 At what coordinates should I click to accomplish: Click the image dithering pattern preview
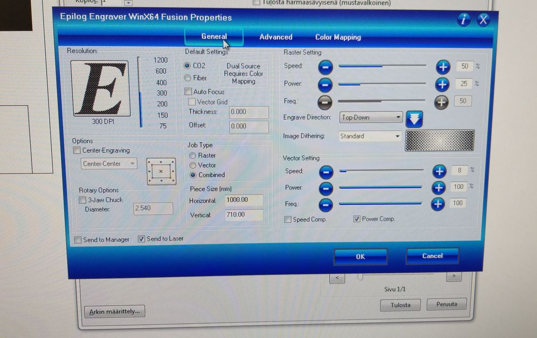(x=440, y=141)
